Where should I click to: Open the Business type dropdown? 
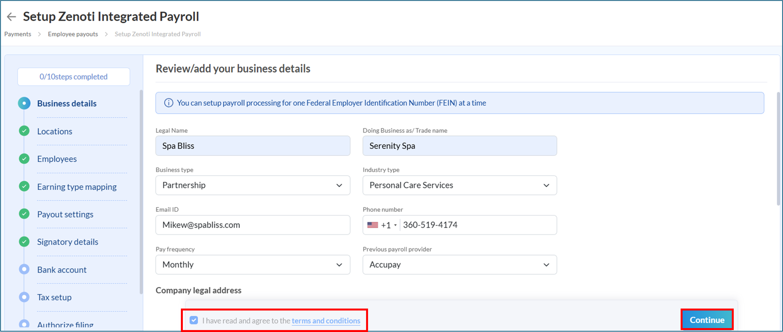pyautogui.click(x=253, y=185)
